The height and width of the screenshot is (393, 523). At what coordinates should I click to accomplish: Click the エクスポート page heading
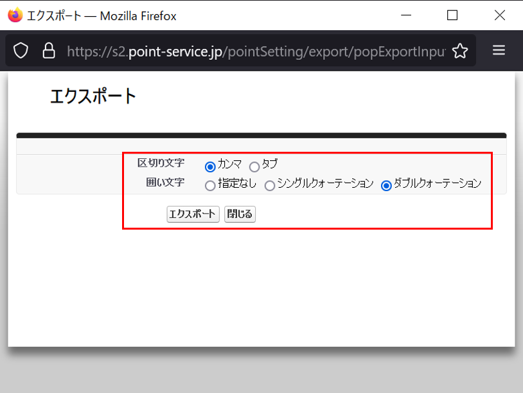pyautogui.click(x=93, y=96)
